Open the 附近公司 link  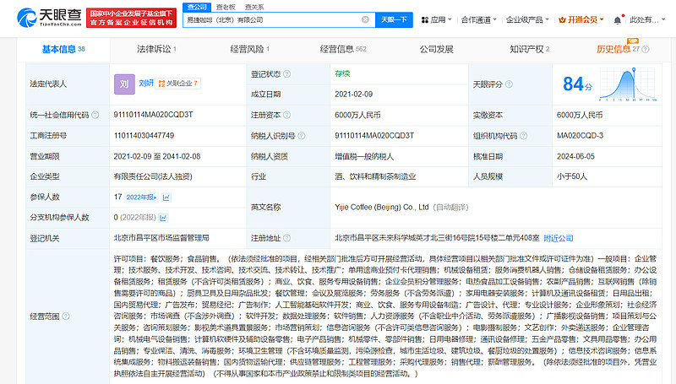click(x=559, y=238)
